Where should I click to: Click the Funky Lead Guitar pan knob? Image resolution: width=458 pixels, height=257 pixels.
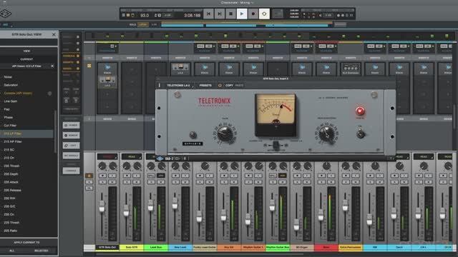click(205, 166)
